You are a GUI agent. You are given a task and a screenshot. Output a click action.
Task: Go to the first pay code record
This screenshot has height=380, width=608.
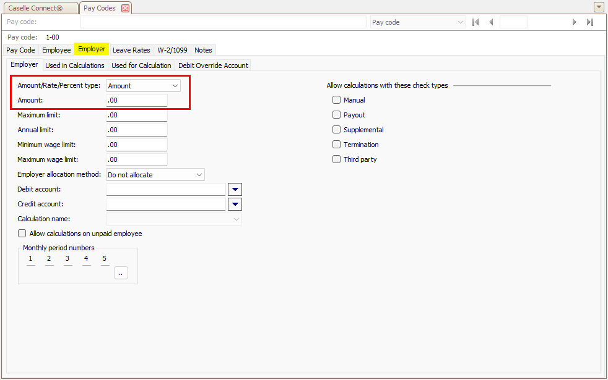(476, 22)
